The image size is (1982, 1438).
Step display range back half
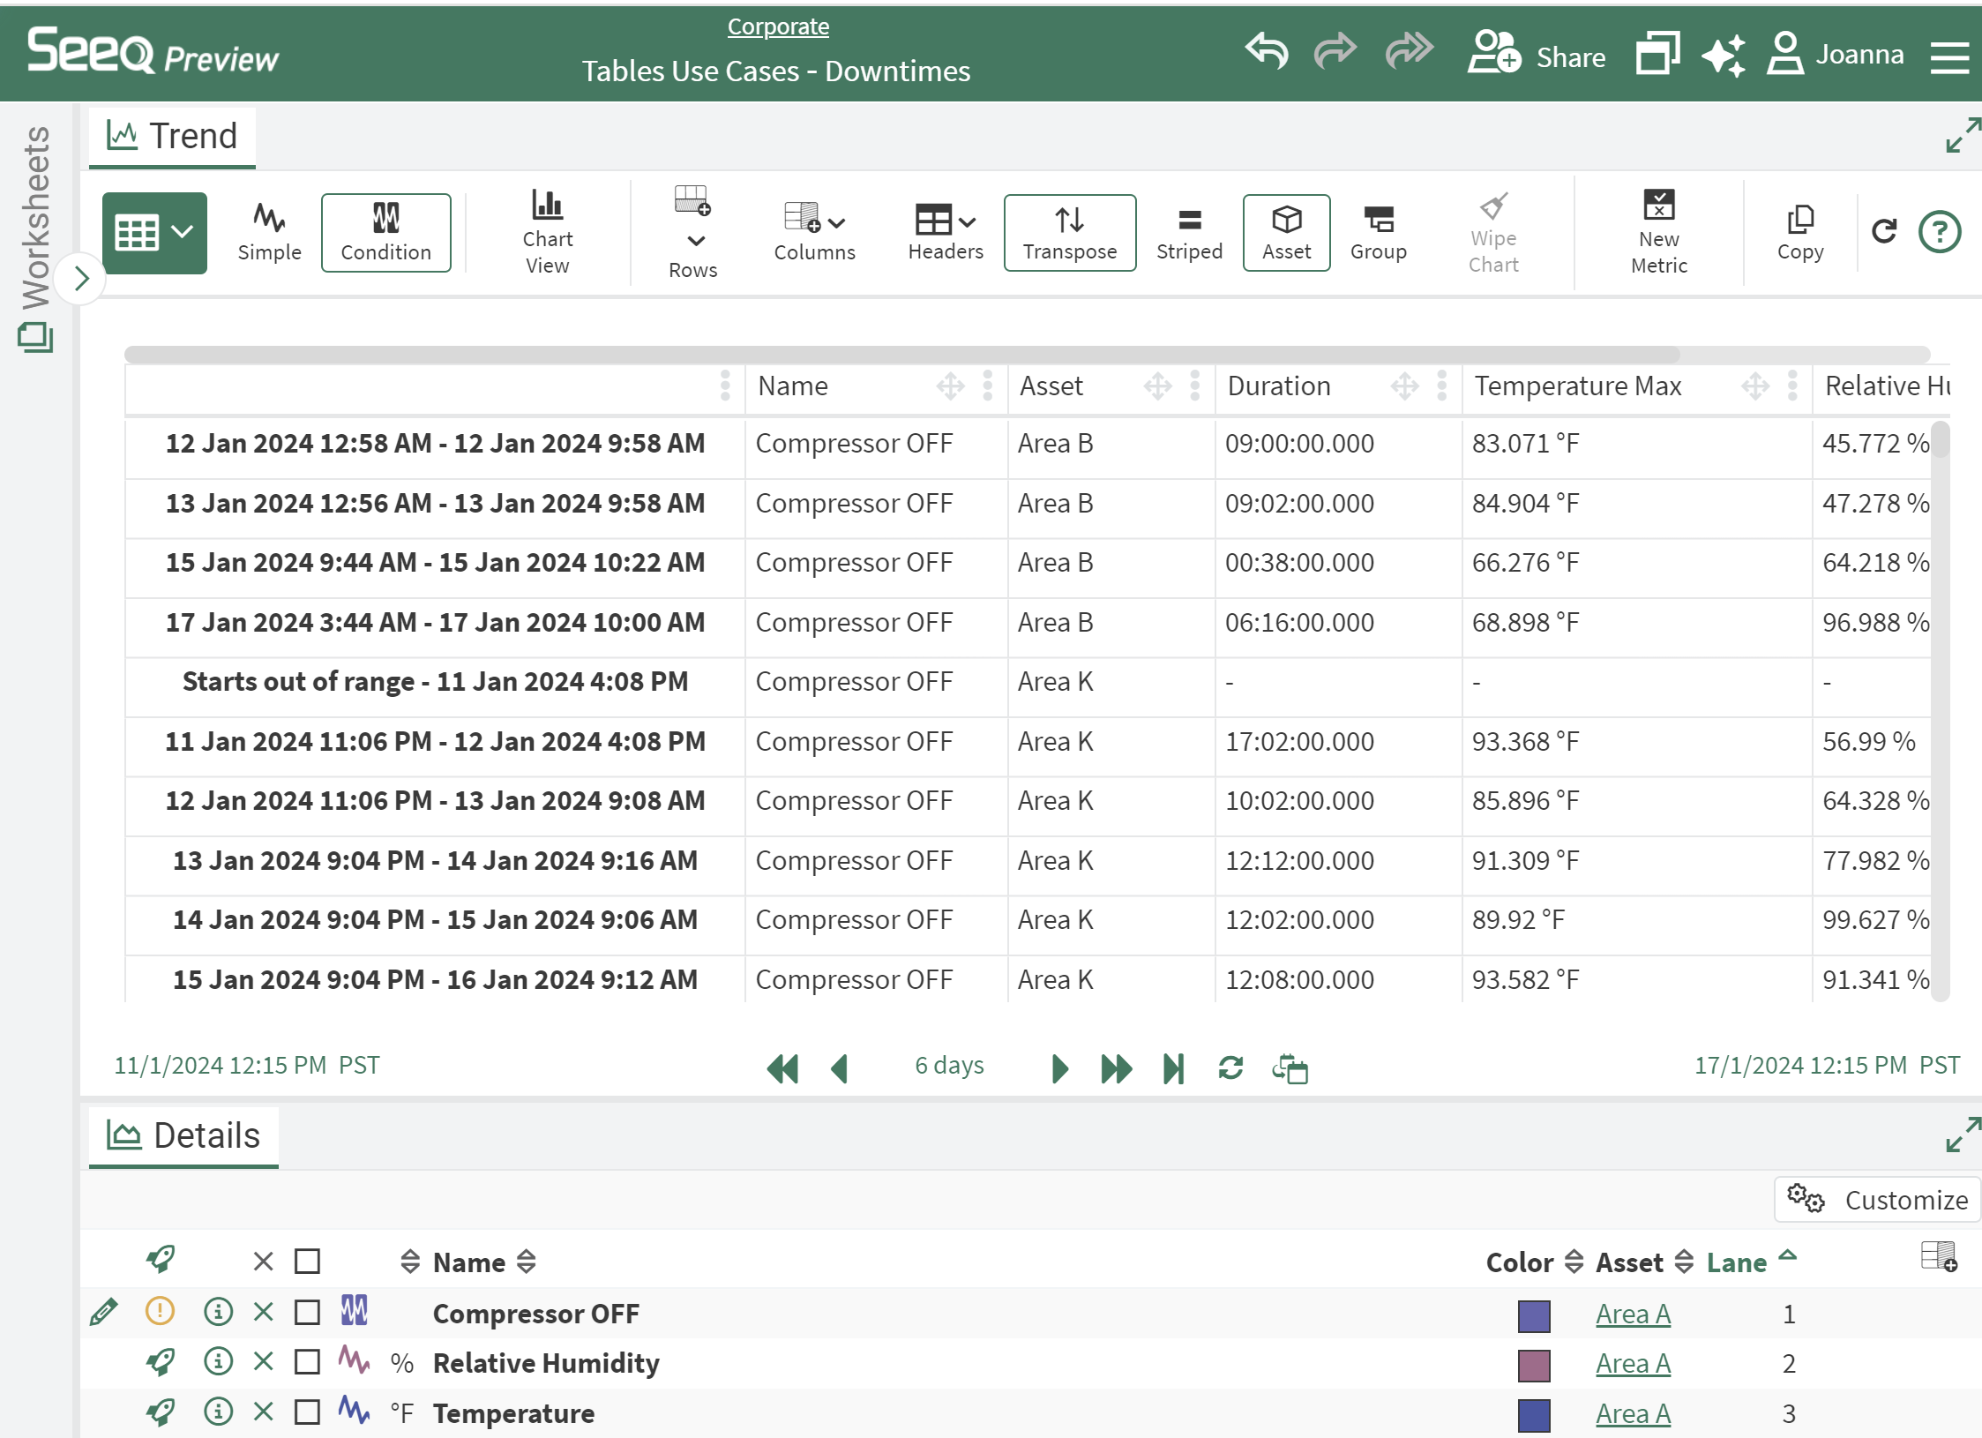point(839,1068)
